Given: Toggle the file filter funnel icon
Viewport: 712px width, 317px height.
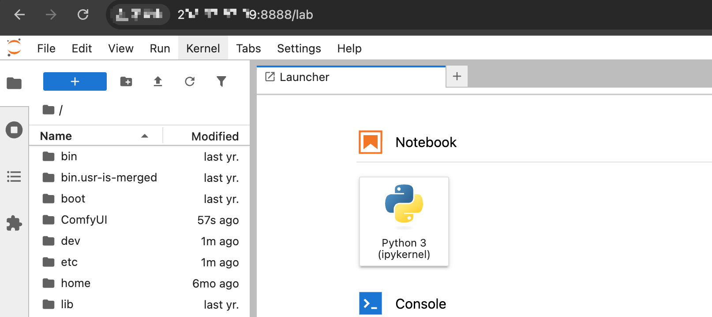Looking at the screenshot, I should pyautogui.click(x=221, y=81).
